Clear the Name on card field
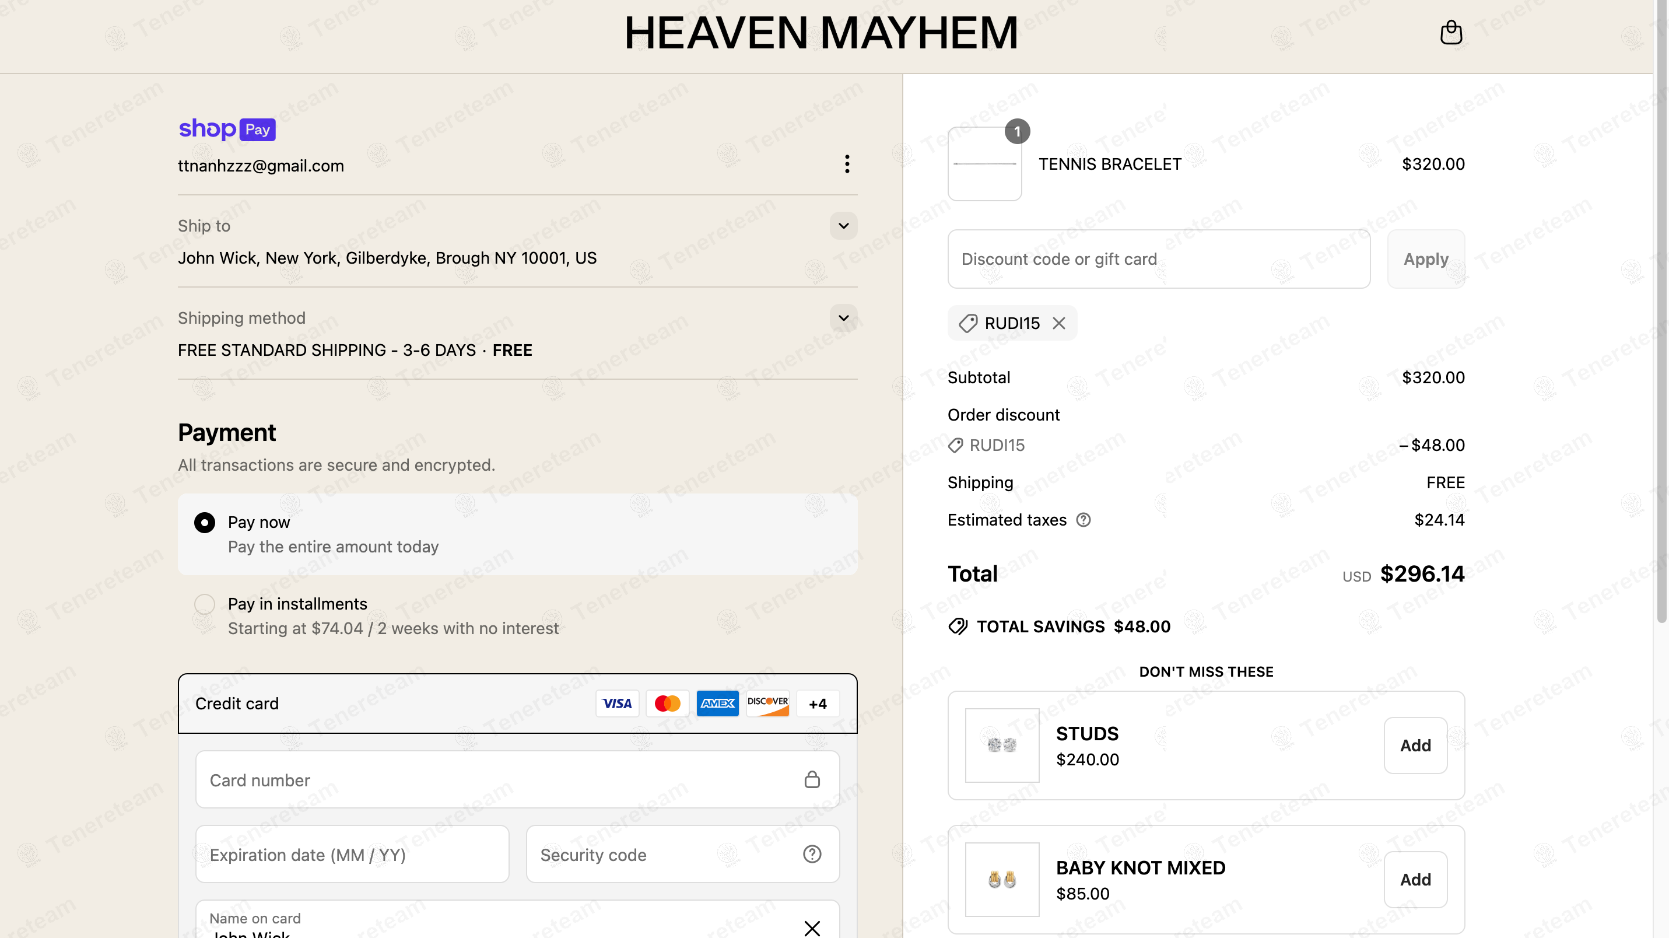Image resolution: width=1669 pixels, height=938 pixels. pos(812,928)
